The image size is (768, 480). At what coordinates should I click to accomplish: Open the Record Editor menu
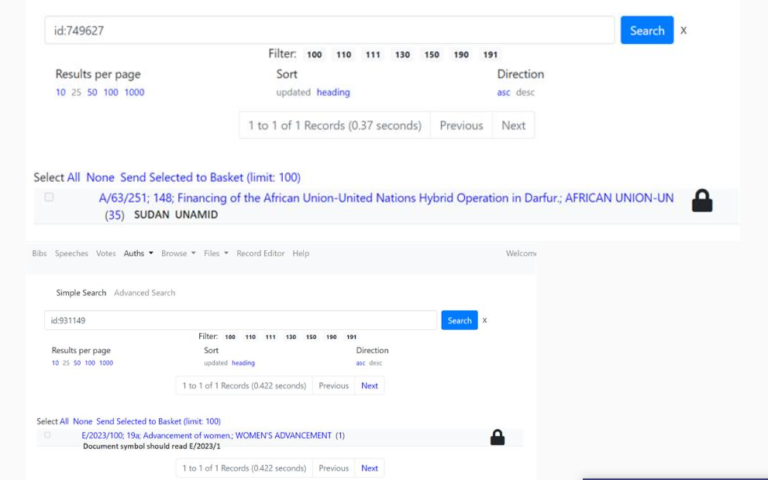pos(261,253)
